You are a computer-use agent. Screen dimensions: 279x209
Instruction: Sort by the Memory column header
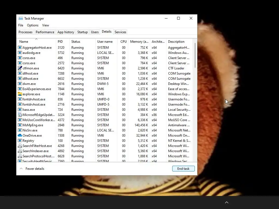point(139,41)
